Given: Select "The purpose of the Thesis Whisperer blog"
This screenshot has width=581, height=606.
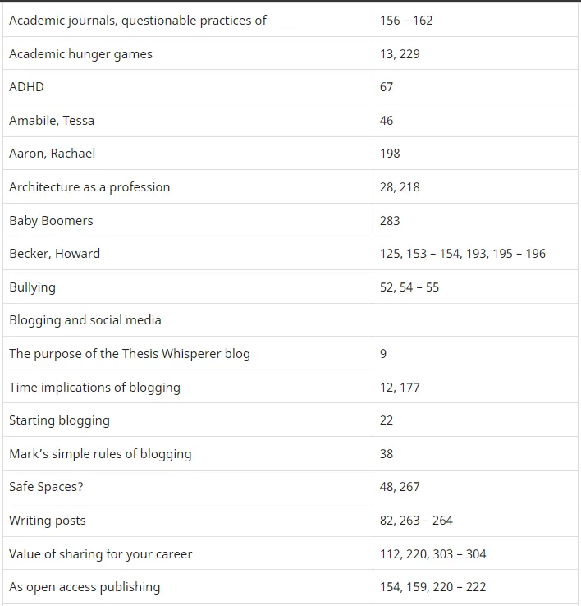Looking at the screenshot, I should [x=130, y=354].
